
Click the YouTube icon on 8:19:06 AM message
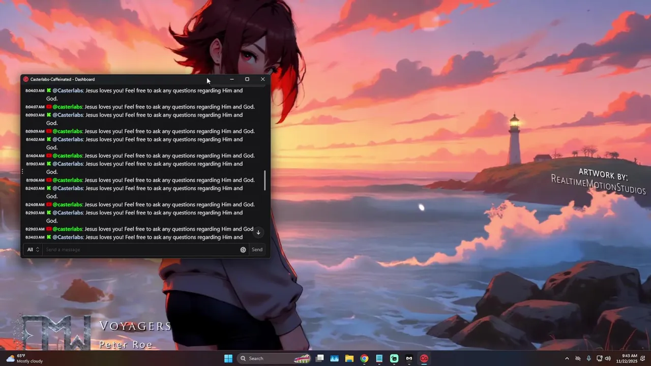tap(49, 180)
